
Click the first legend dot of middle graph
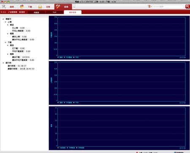58,102
